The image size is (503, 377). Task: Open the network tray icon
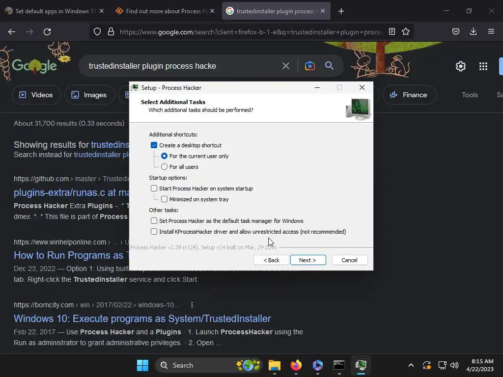coord(443,365)
